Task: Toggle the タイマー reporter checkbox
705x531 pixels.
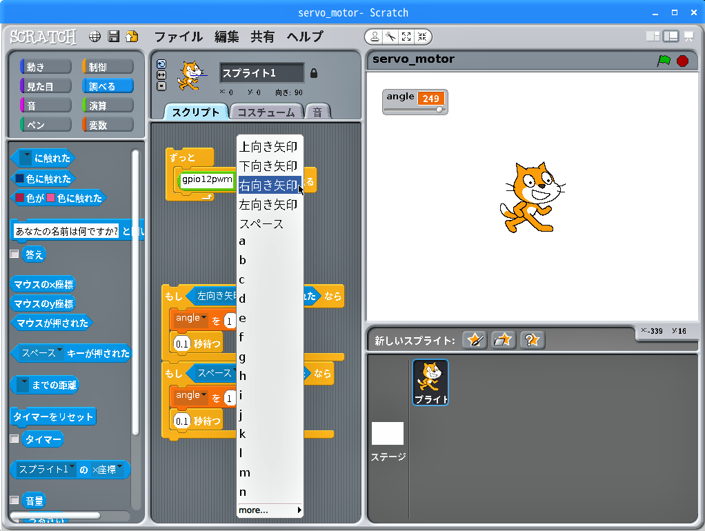Action: click(14, 439)
